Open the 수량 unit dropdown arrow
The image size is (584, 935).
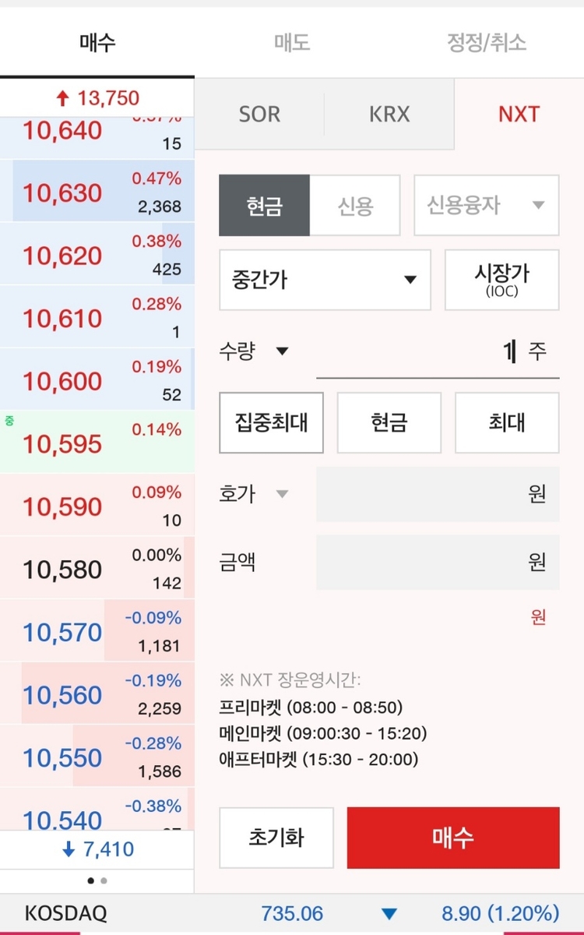[x=282, y=351]
